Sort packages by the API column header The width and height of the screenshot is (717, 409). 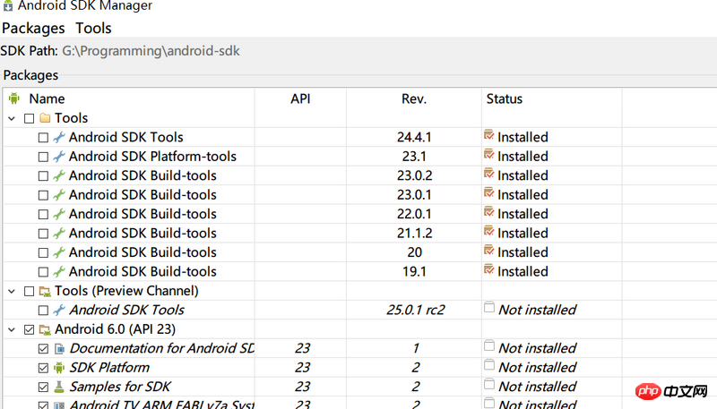[x=300, y=98]
